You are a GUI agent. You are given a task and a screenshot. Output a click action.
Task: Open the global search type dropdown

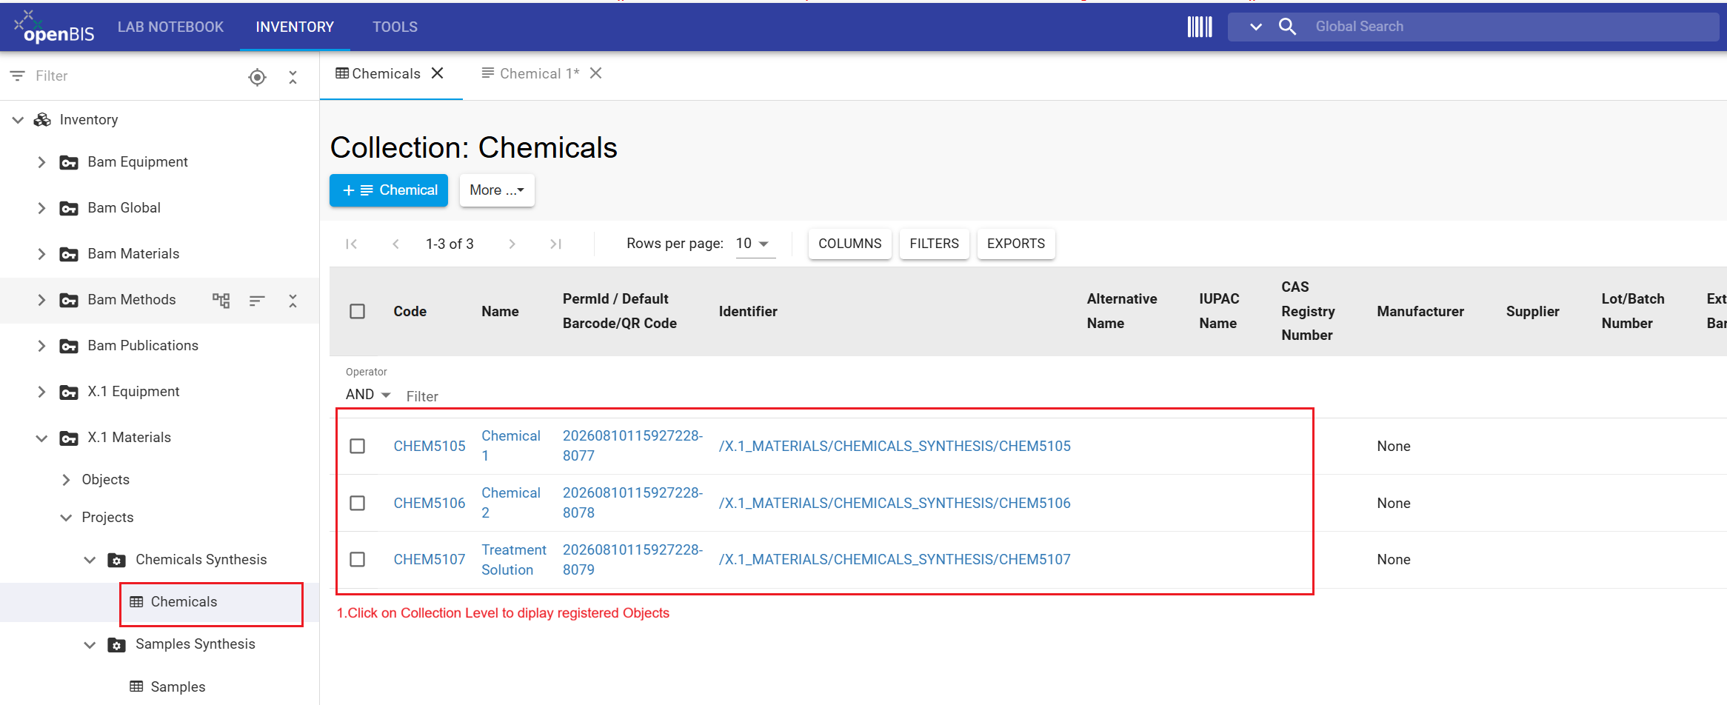click(x=1255, y=27)
